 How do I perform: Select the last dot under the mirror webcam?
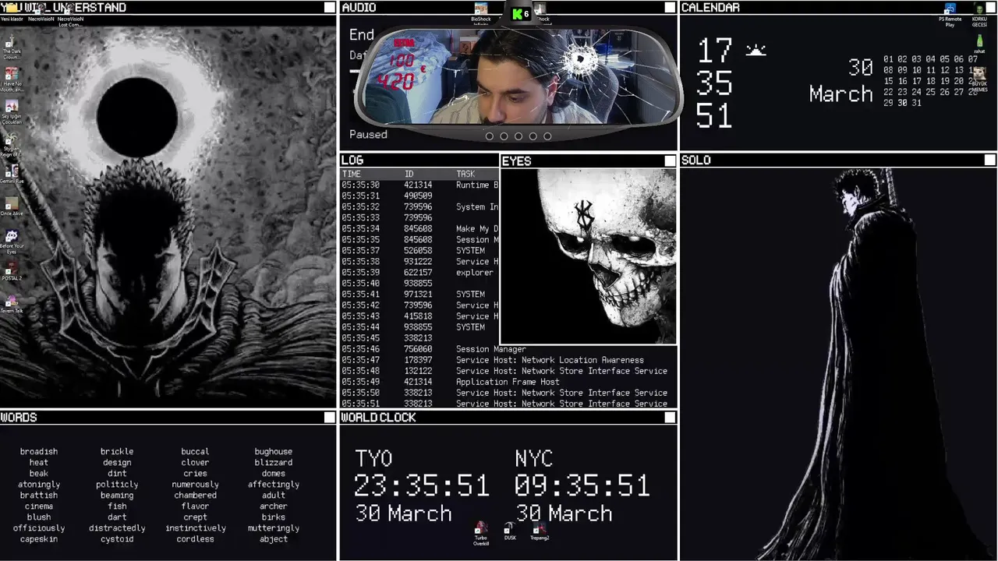(x=547, y=136)
